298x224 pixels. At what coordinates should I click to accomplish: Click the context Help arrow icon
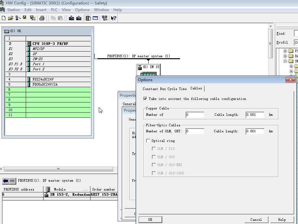[113, 18]
